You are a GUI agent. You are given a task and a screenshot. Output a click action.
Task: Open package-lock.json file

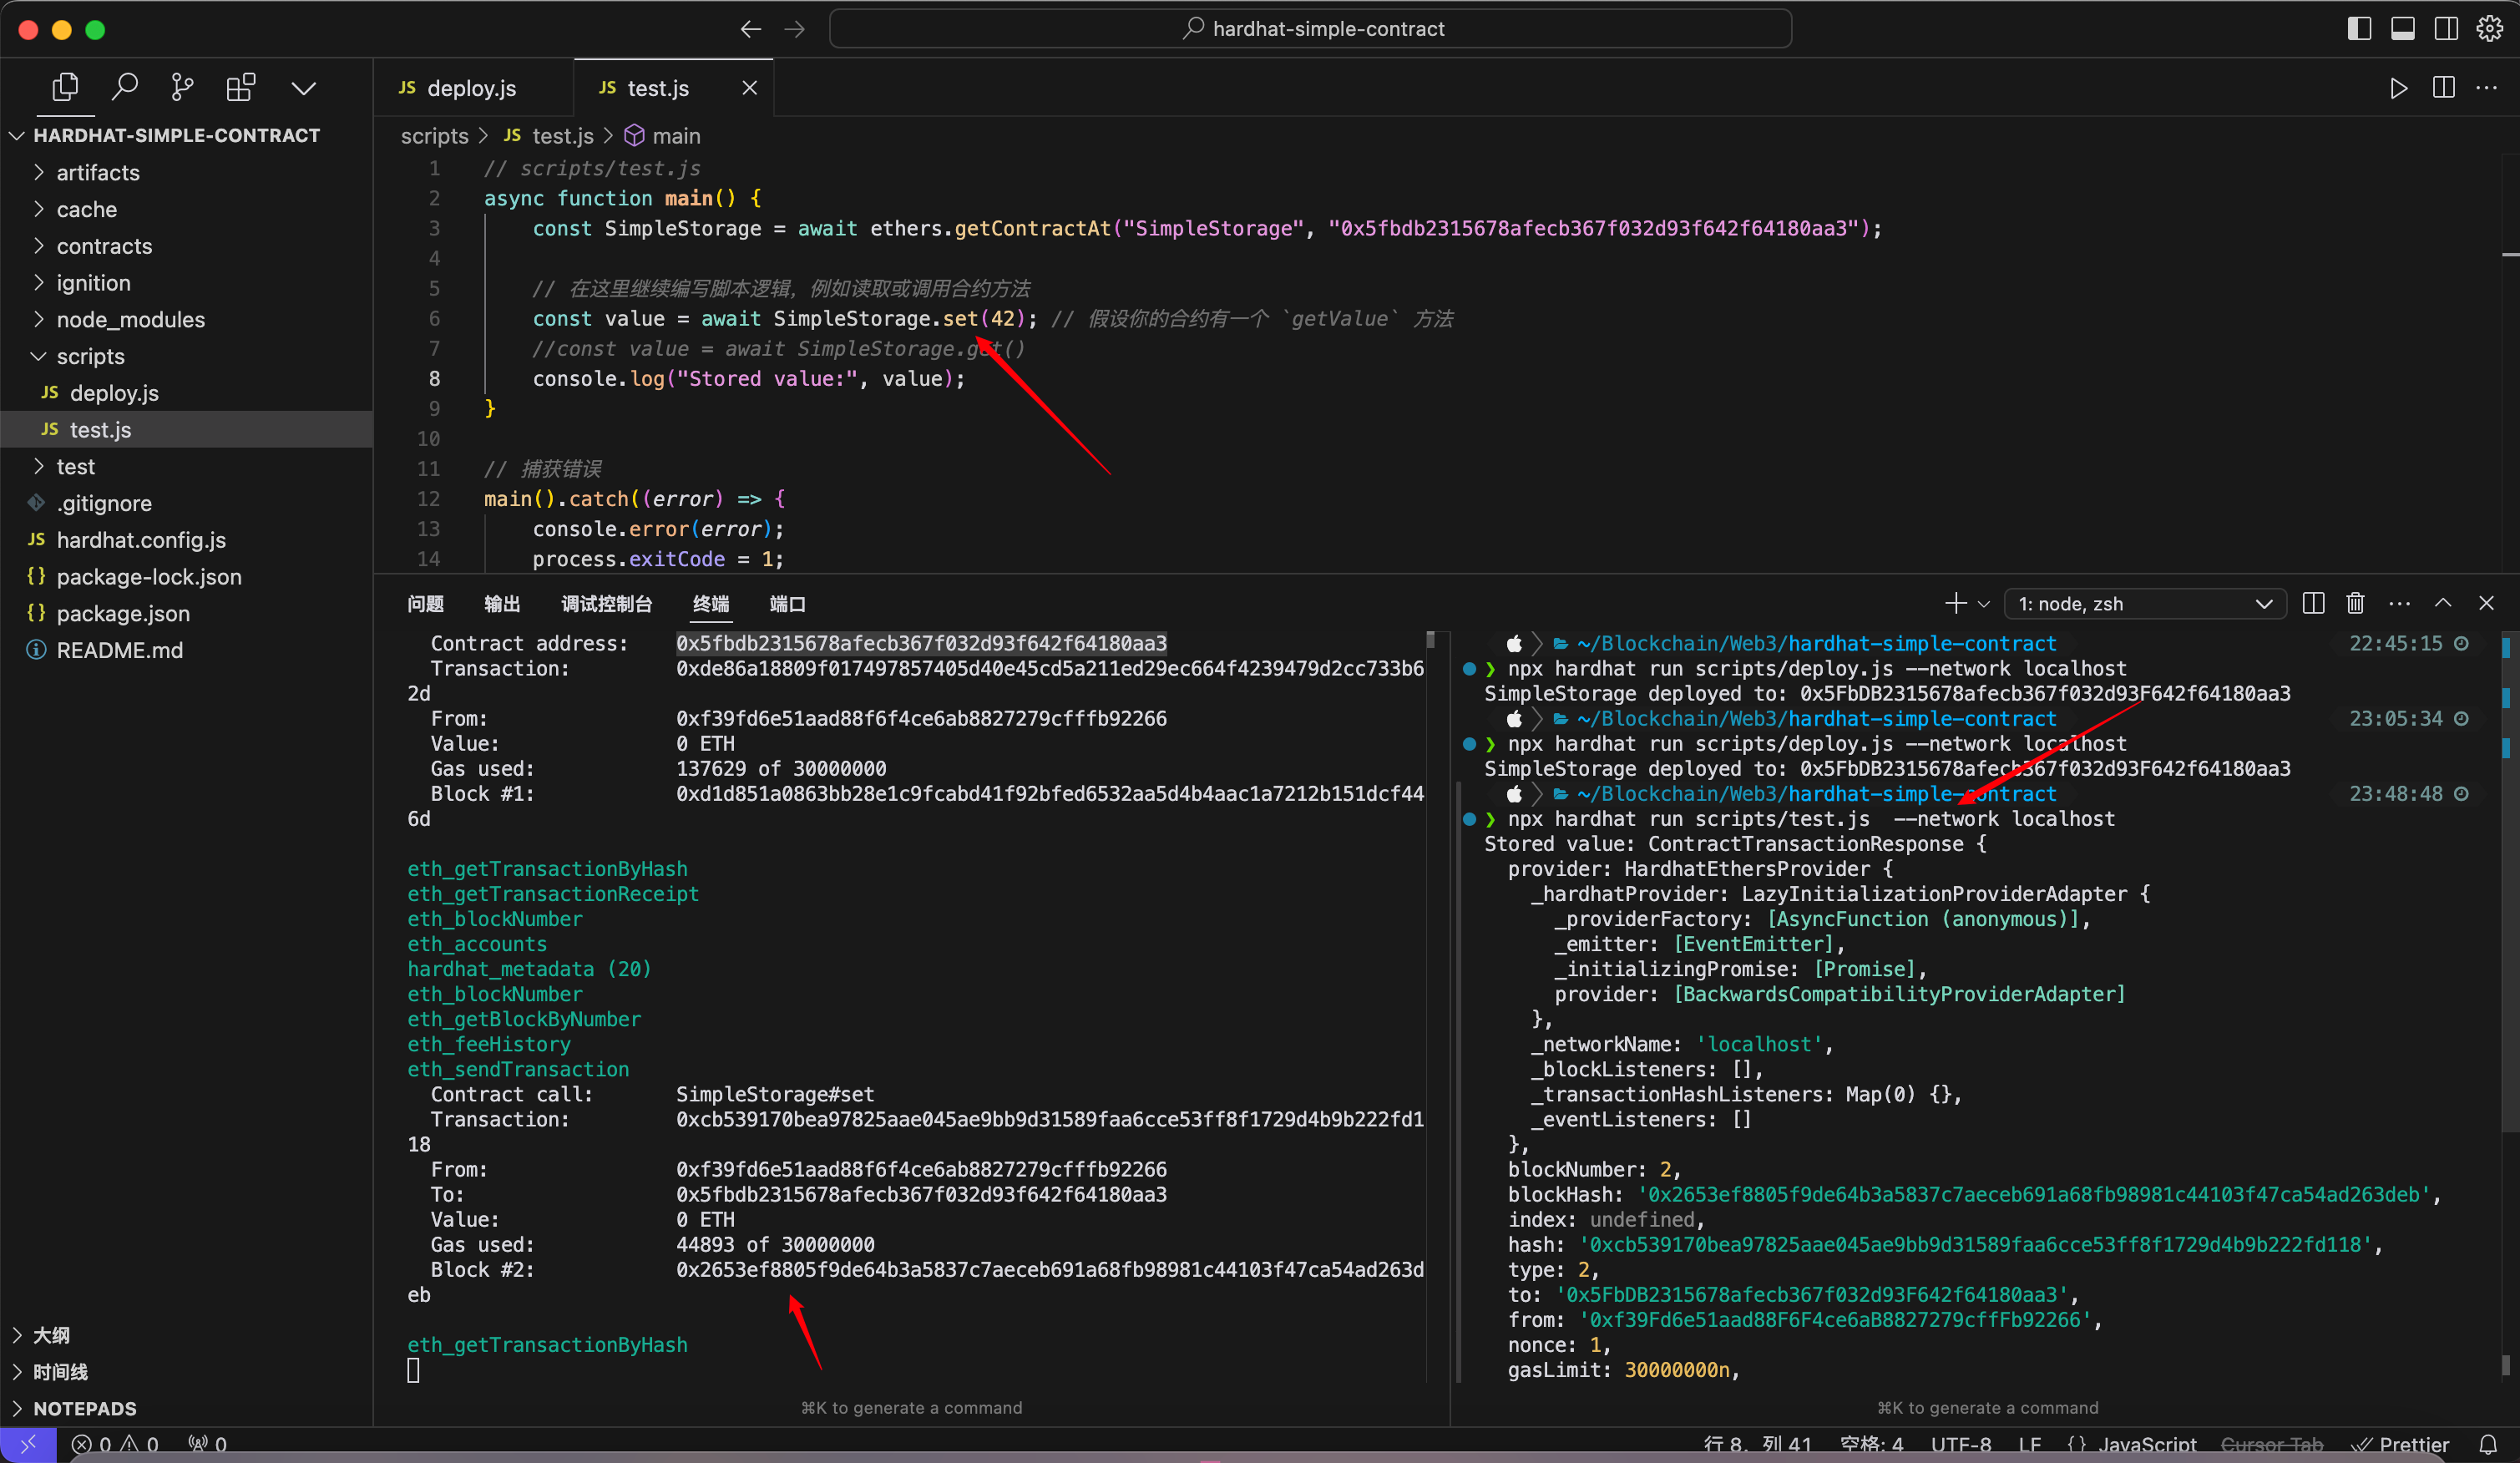186,577
